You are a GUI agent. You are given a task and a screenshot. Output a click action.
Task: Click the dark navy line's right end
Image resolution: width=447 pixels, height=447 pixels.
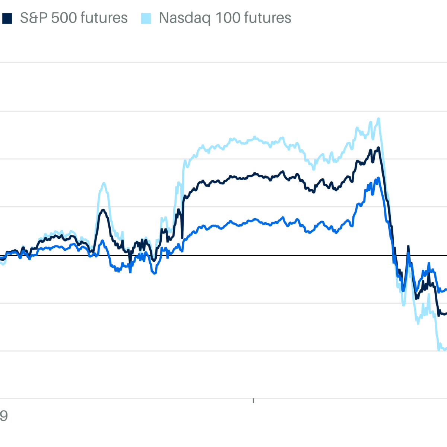446,314
